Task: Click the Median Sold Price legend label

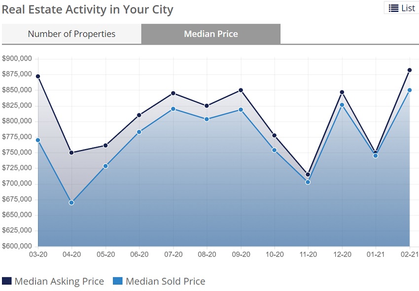Action: click(165, 281)
